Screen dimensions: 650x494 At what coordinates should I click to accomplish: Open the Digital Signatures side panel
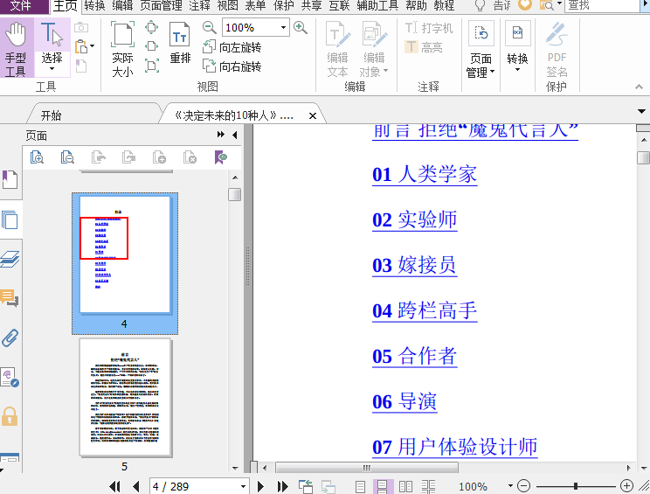(x=10, y=378)
